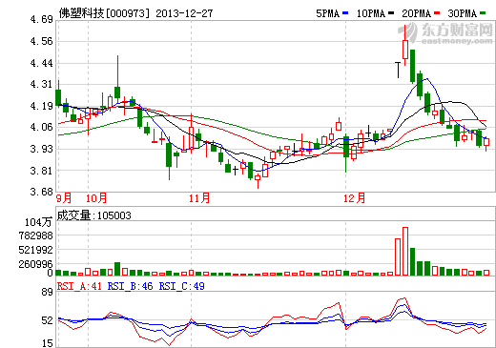Click the stock title 佛塑科技[000973]
Viewport: 496px width, 348px height.
104,13
